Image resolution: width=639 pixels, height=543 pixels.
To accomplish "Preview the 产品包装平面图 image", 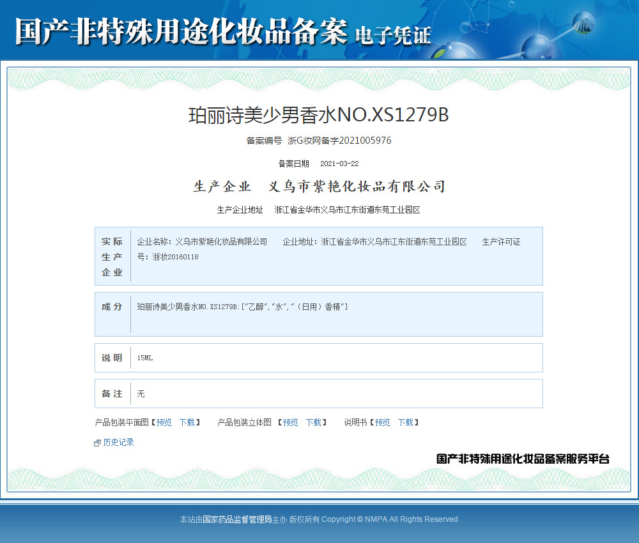I will click(164, 422).
